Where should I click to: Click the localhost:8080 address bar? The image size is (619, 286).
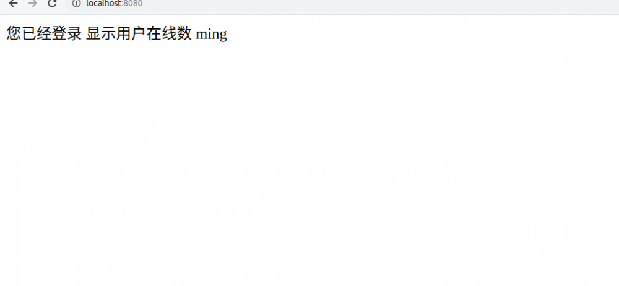coord(248,4)
